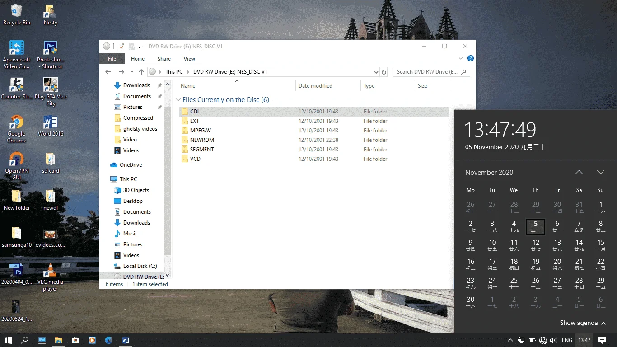Open Windows Start menu
The width and height of the screenshot is (617, 347).
8,340
